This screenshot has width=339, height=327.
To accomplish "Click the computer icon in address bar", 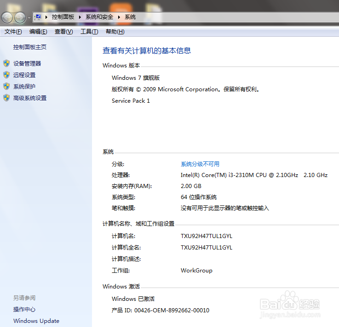I will coord(38,17).
